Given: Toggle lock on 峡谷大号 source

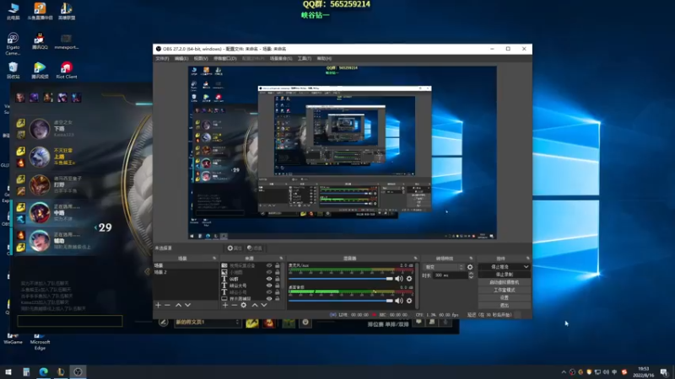Looking at the screenshot, I should coord(278,286).
